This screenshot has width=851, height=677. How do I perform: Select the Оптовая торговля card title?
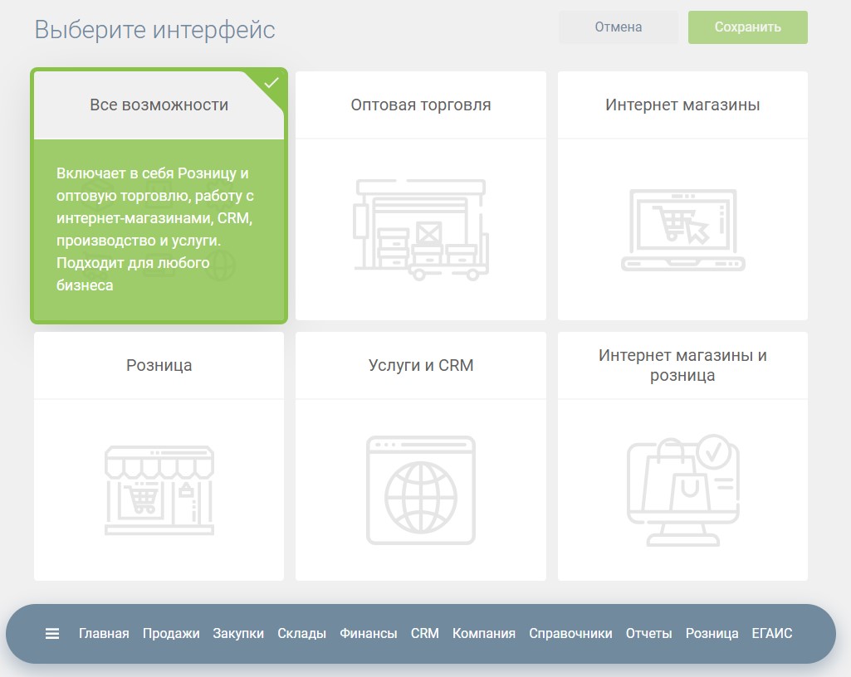click(x=421, y=105)
